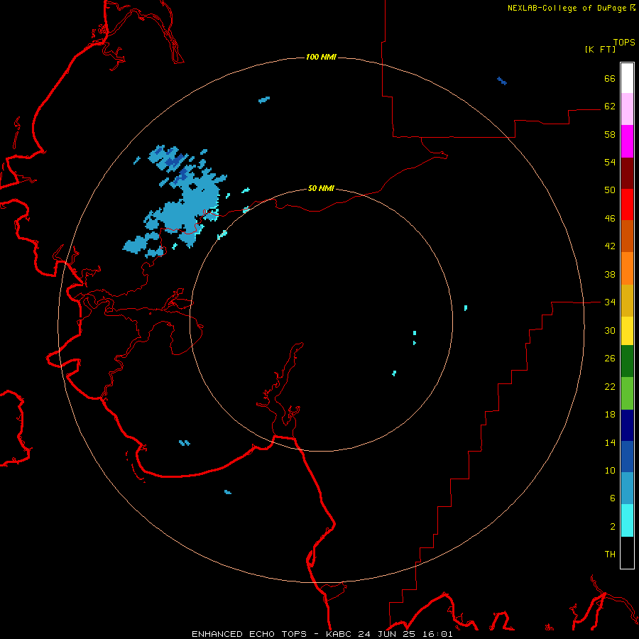Select the dark red (maroon) legend band
639x639 pixels.
(x=627, y=173)
